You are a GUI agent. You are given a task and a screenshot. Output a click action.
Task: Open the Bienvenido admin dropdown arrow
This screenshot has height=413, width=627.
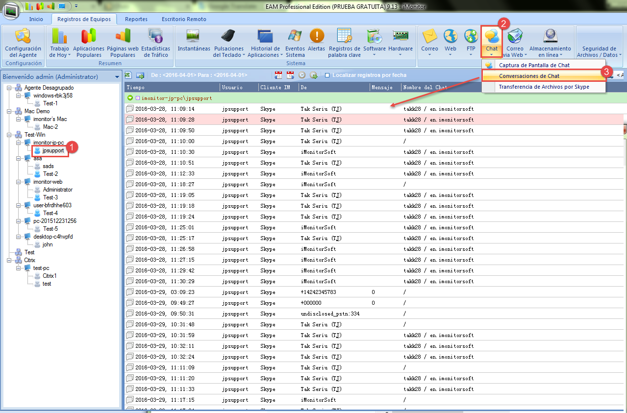117,77
